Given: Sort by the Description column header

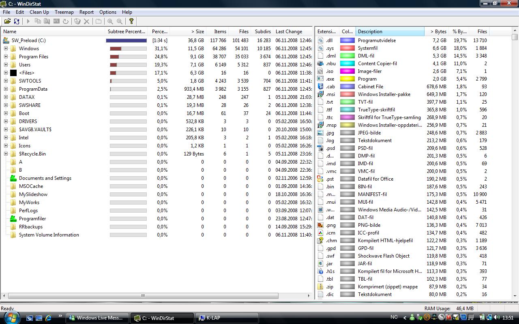Looking at the screenshot, I should [390, 32].
